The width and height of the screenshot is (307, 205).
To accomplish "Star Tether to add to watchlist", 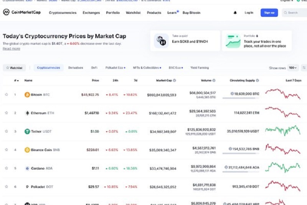I will coord(7,131).
